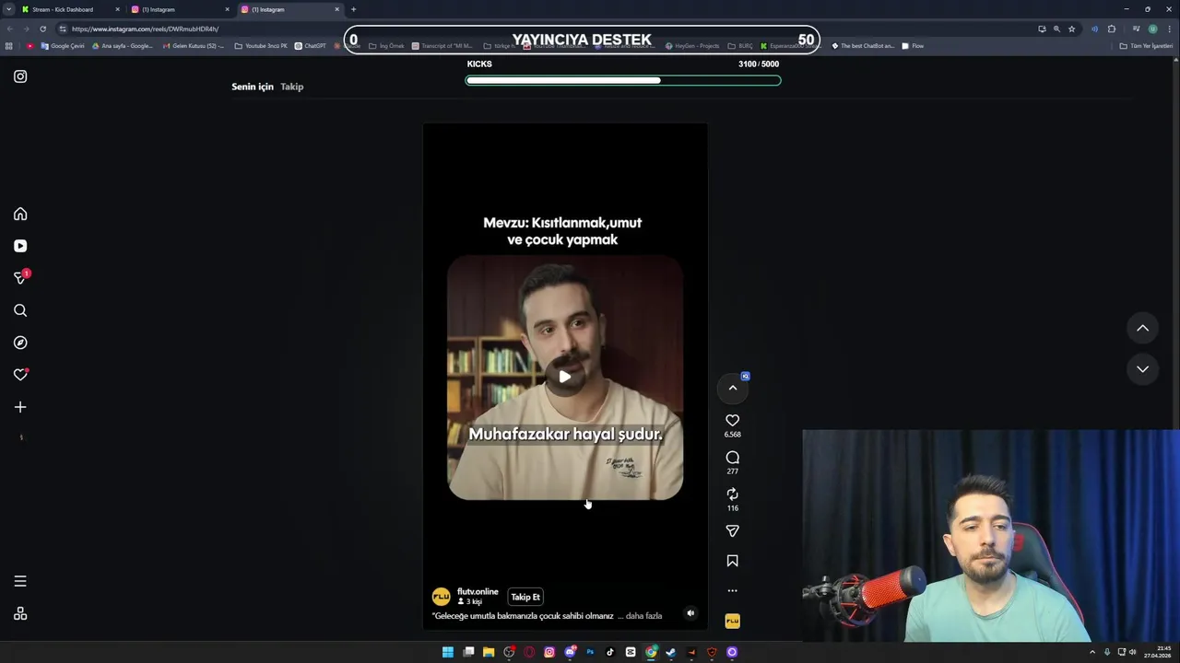1180x663 pixels.
Task: Toggle the reel's sound mute button
Action: pyautogui.click(x=690, y=613)
